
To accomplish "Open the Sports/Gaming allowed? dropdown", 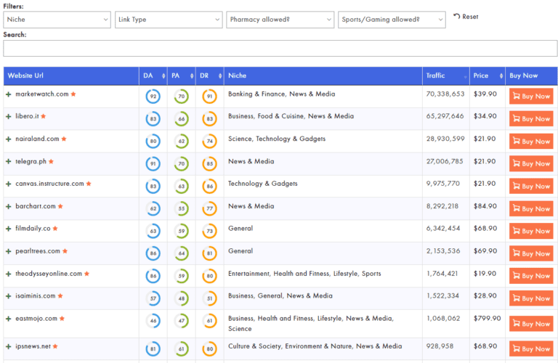I will (x=392, y=20).
